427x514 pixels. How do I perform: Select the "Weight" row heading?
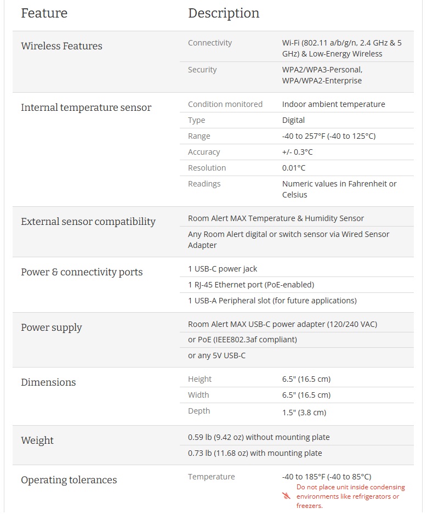(x=37, y=440)
